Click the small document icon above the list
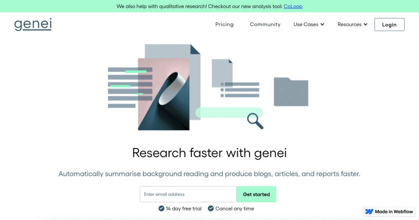Screen dimensions: 419x220 pos(222,73)
